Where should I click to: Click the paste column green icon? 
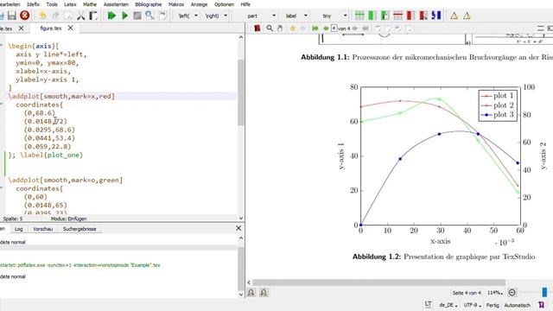(385, 16)
